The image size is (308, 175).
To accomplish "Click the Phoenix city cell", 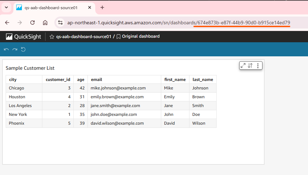I will coord(24,123).
